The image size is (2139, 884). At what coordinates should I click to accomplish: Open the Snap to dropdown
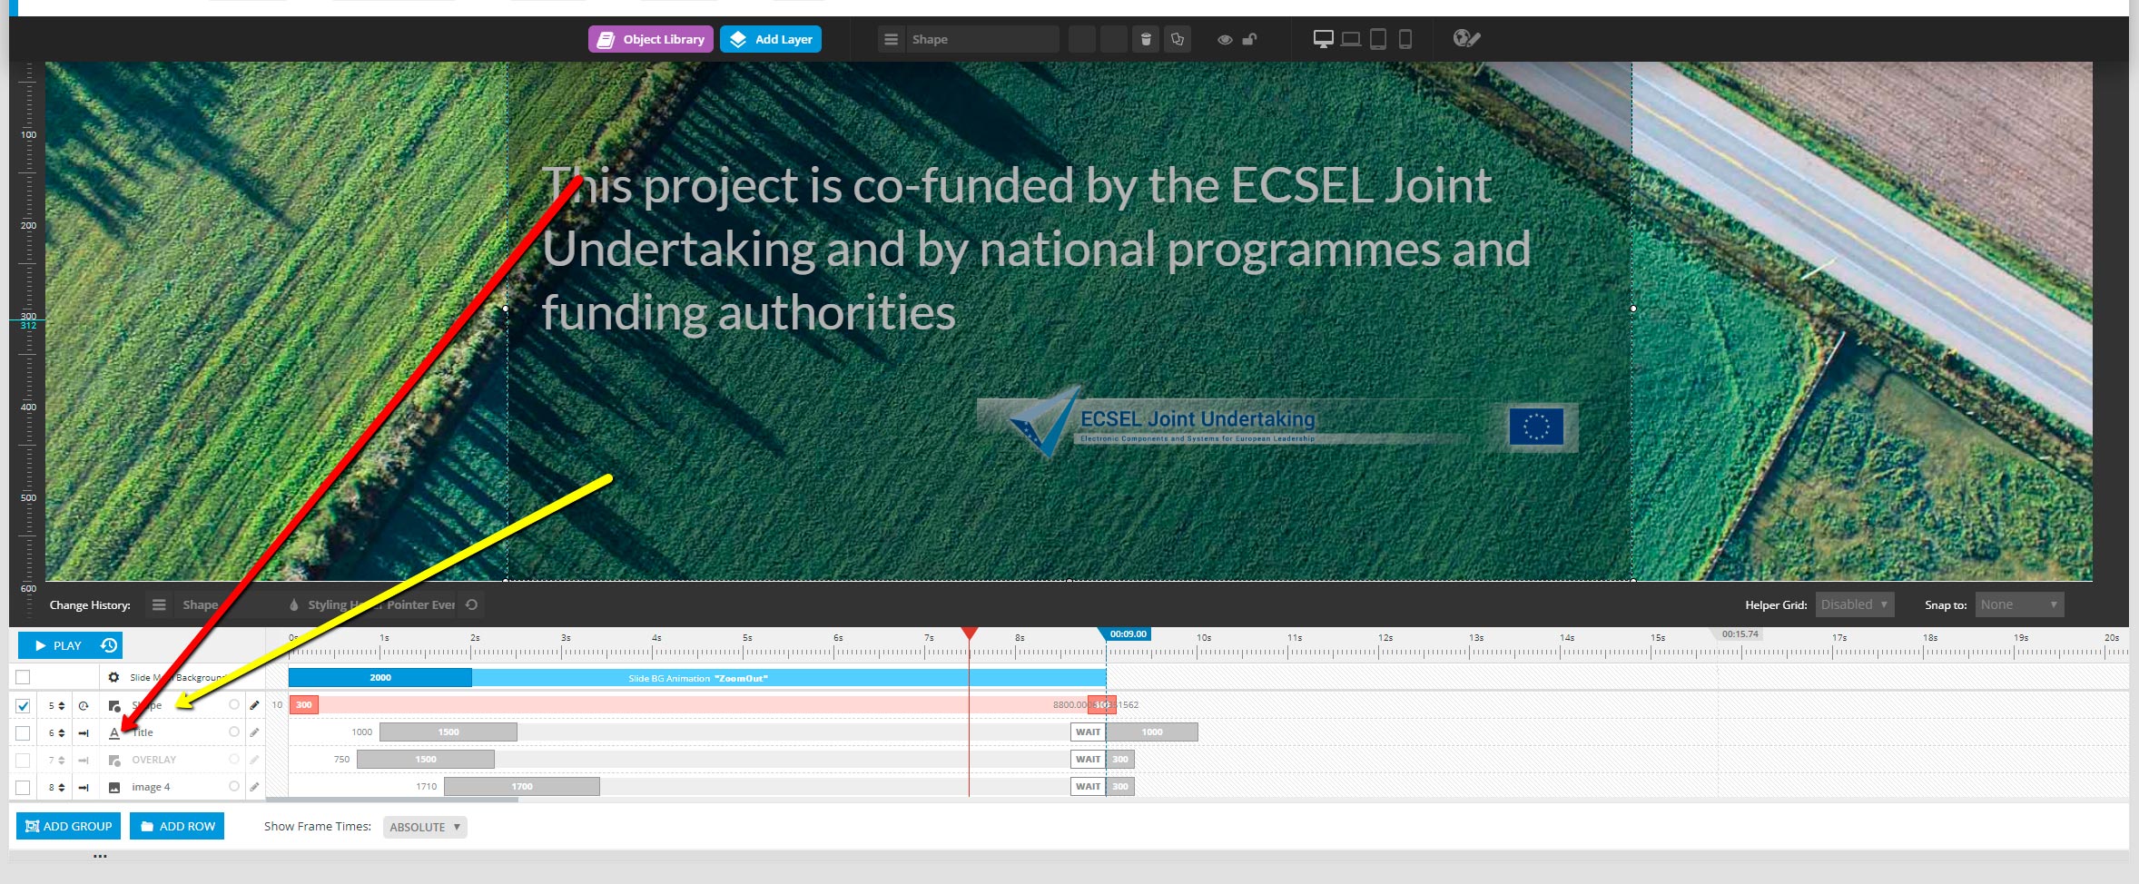[2018, 604]
